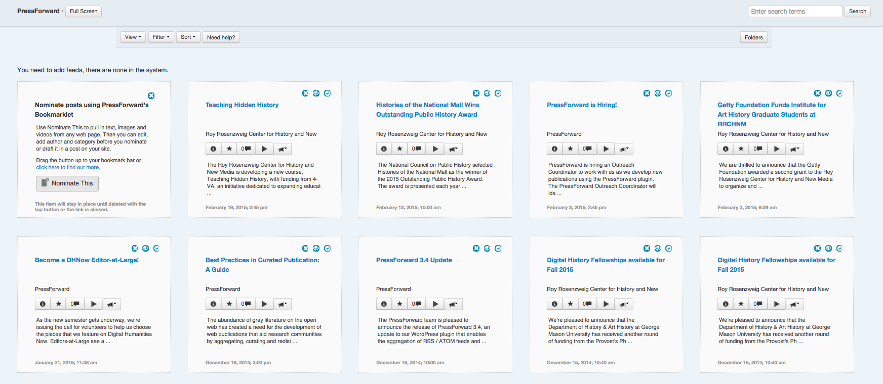Open the Sort menu

point(188,37)
